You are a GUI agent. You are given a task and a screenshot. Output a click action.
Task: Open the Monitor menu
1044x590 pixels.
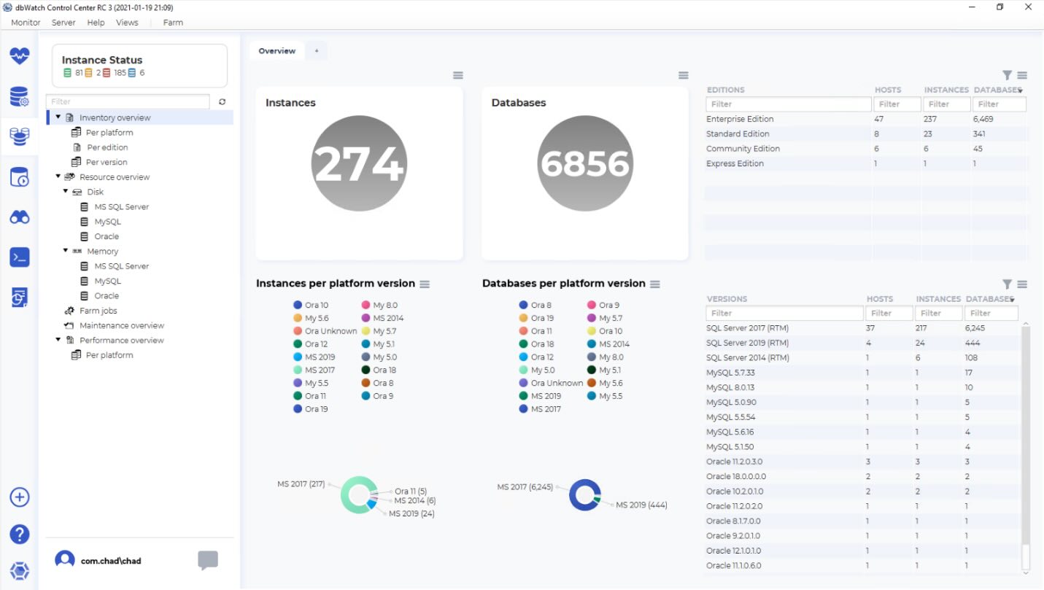coord(26,23)
